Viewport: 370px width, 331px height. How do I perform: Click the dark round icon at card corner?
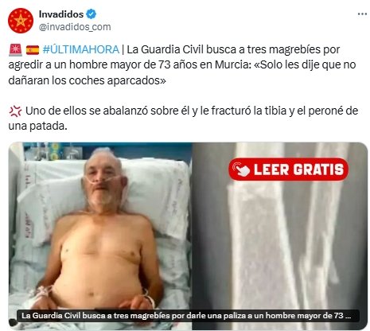click(13, 323)
